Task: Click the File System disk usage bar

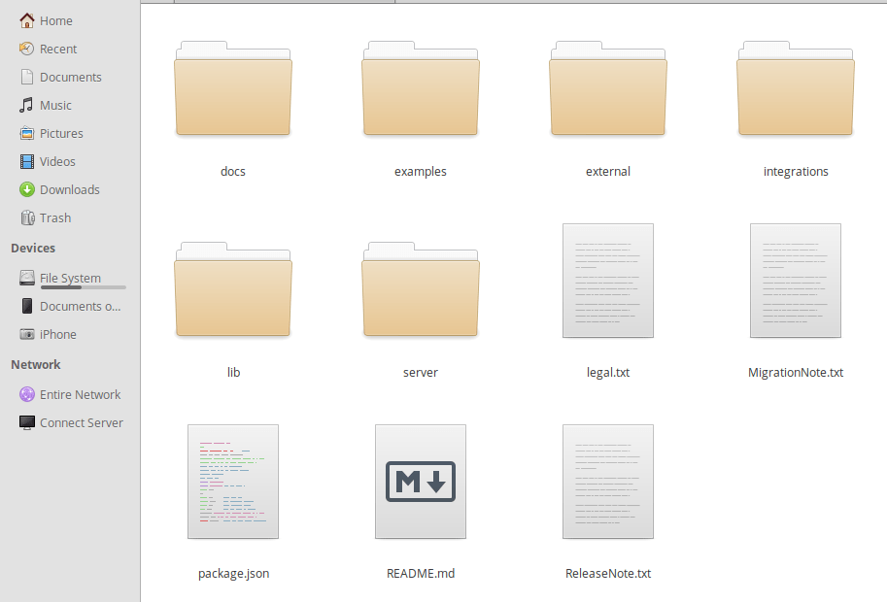Action: point(84,287)
